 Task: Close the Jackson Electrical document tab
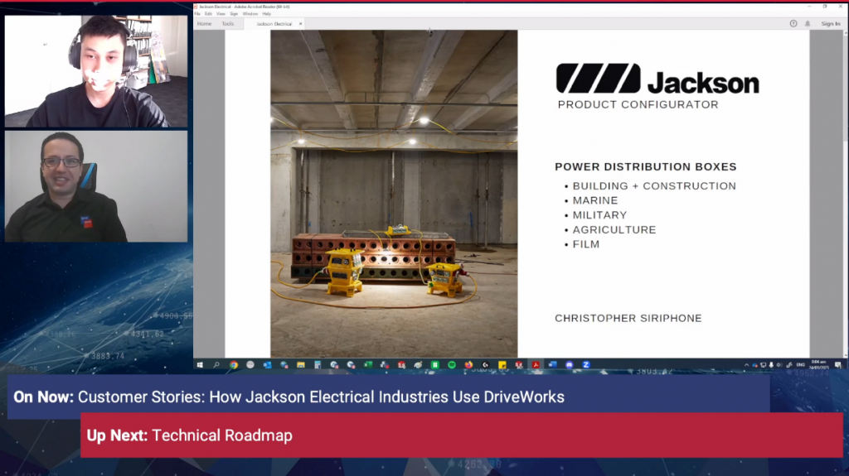[x=300, y=24]
